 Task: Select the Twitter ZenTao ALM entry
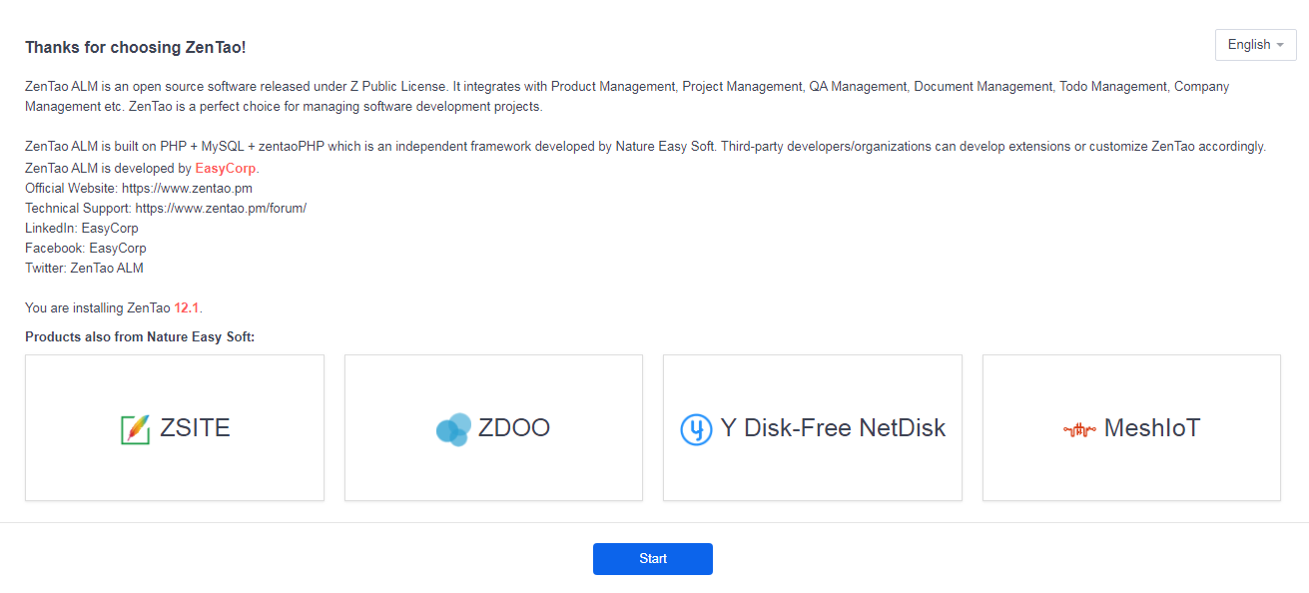tap(85, 269)
